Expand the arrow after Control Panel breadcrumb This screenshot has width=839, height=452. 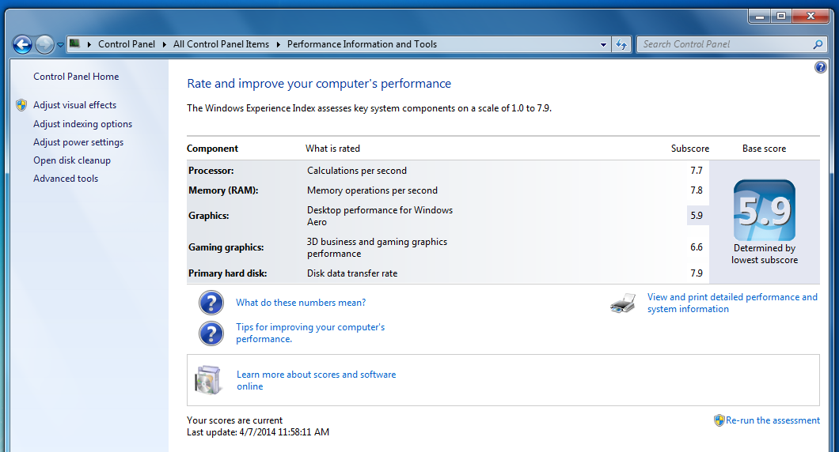(165, 44)
